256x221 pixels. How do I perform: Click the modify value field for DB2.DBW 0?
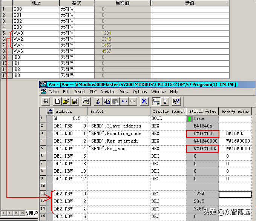pyautogui.click(x=236, y=194)
